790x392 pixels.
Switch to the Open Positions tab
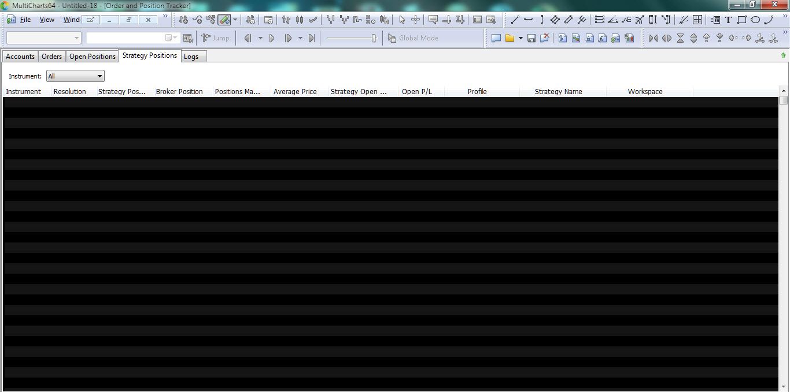tap(93, 57)
